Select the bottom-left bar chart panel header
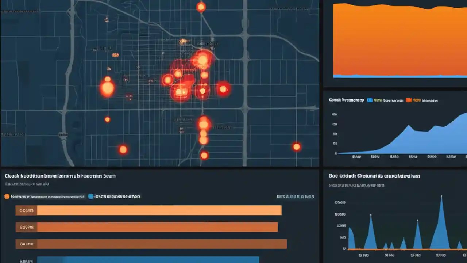Image resolution: width=467 pixels, height=263 pixels. point(61,176)
